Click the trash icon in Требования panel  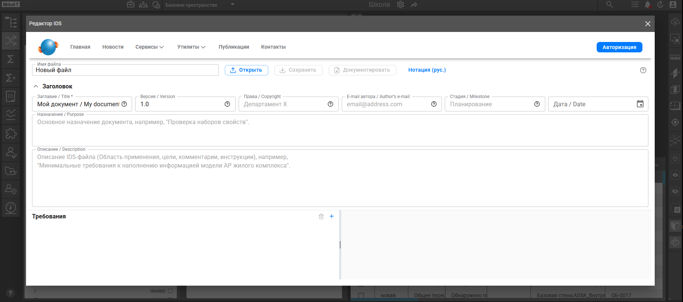321,217
